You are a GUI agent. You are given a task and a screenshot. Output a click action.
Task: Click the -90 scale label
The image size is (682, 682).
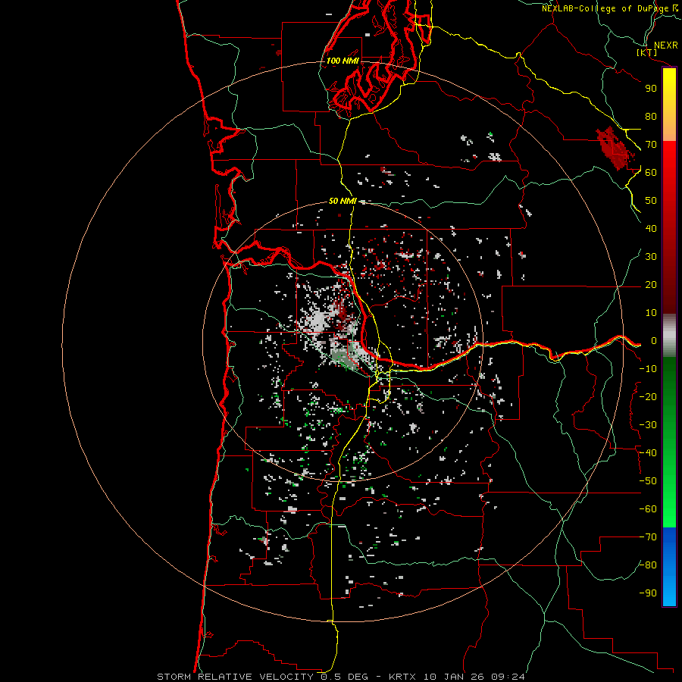[648, 593]
